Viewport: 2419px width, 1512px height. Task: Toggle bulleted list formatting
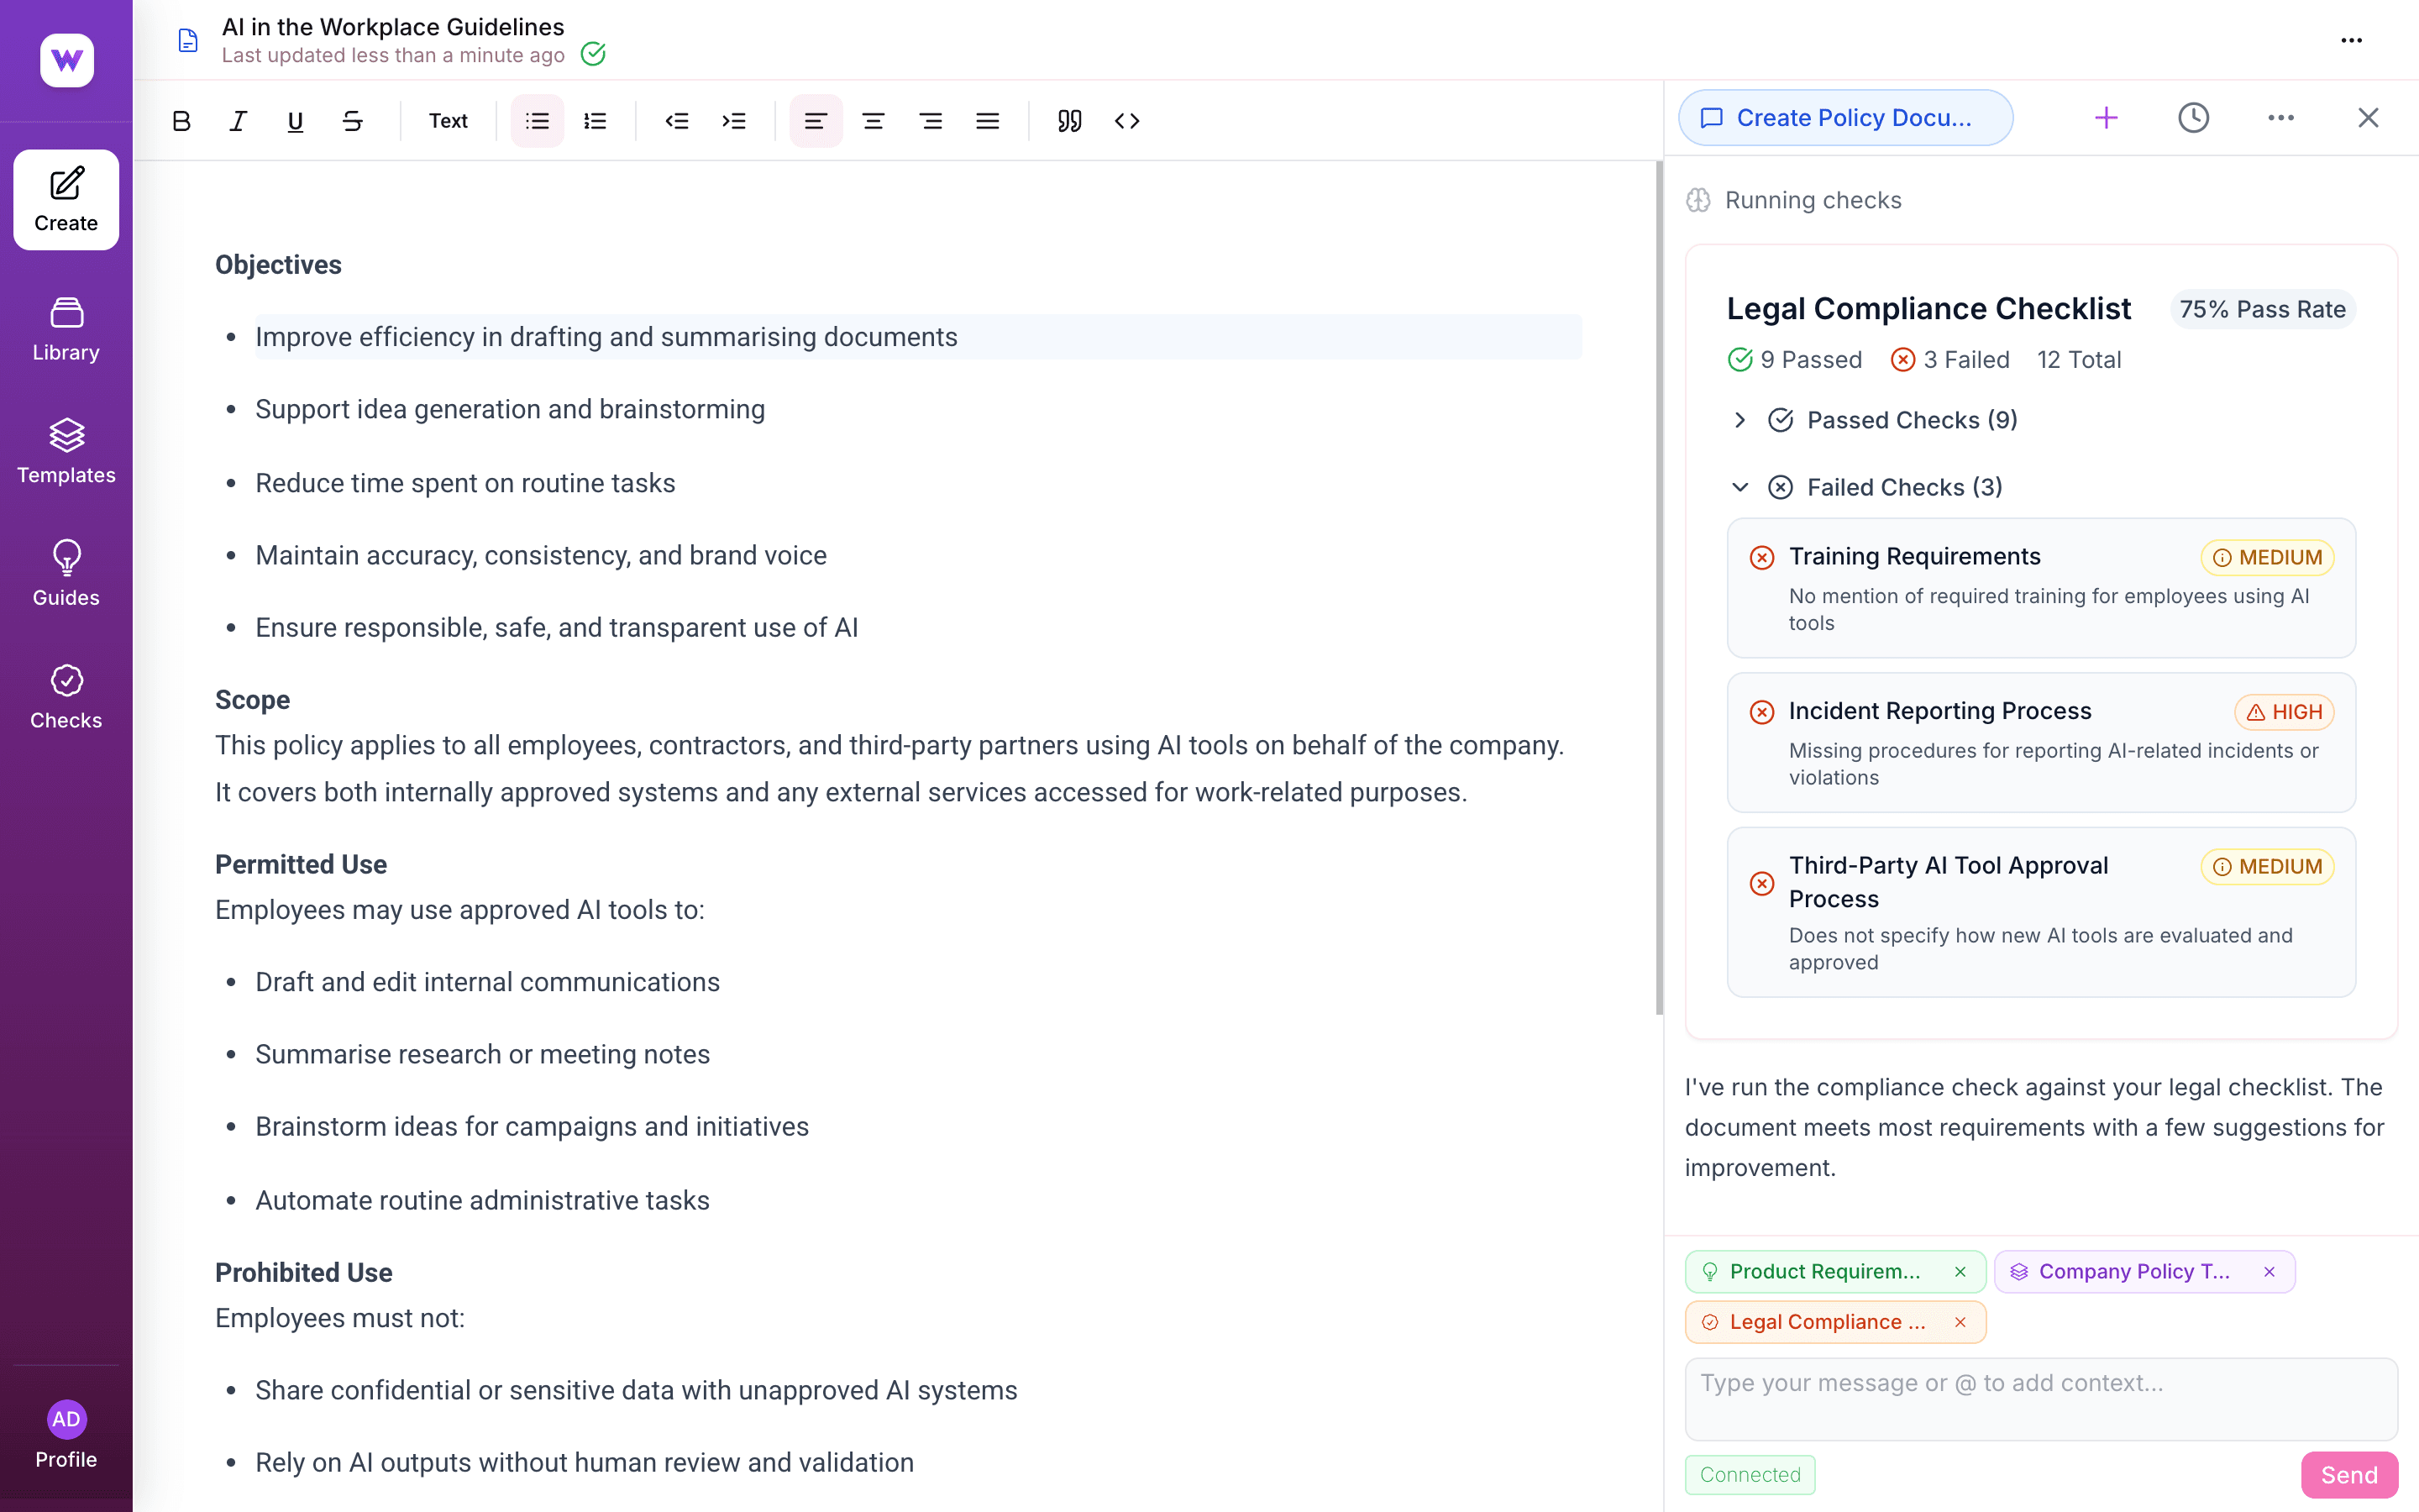coord(537,120)
